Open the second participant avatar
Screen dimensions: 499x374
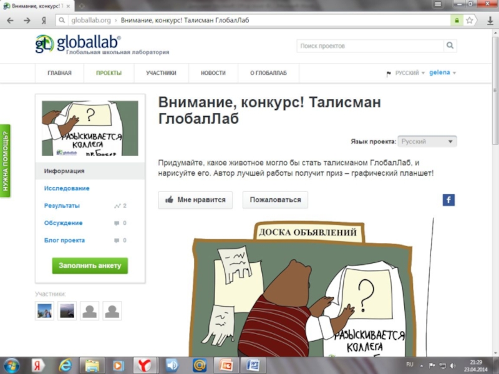pyautogui.click(x=67, y=310)
